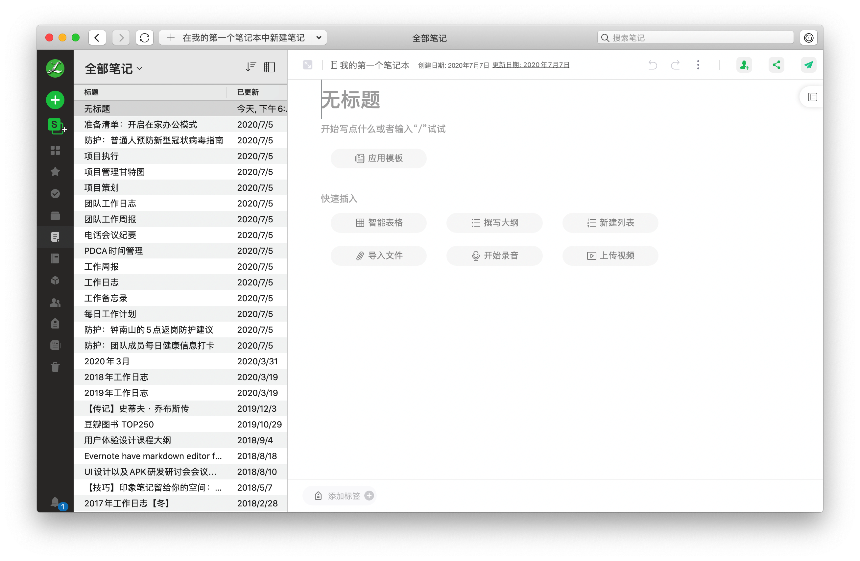Open the outline panel icon
860x561 pixels.
pyautogui.click(x=812, y=97)
